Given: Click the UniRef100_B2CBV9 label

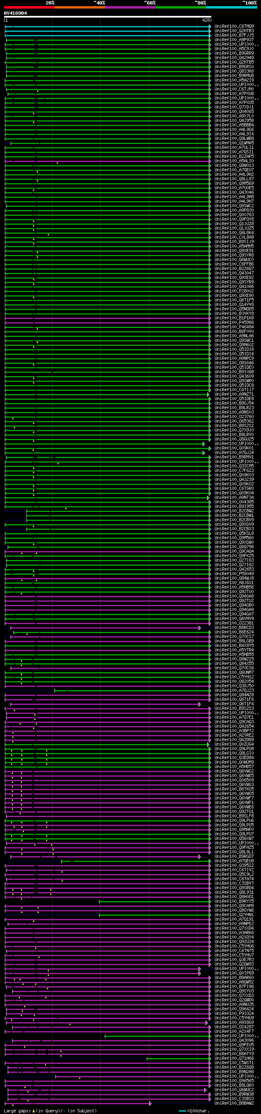Looking at the screenshot, I should 234,520.
